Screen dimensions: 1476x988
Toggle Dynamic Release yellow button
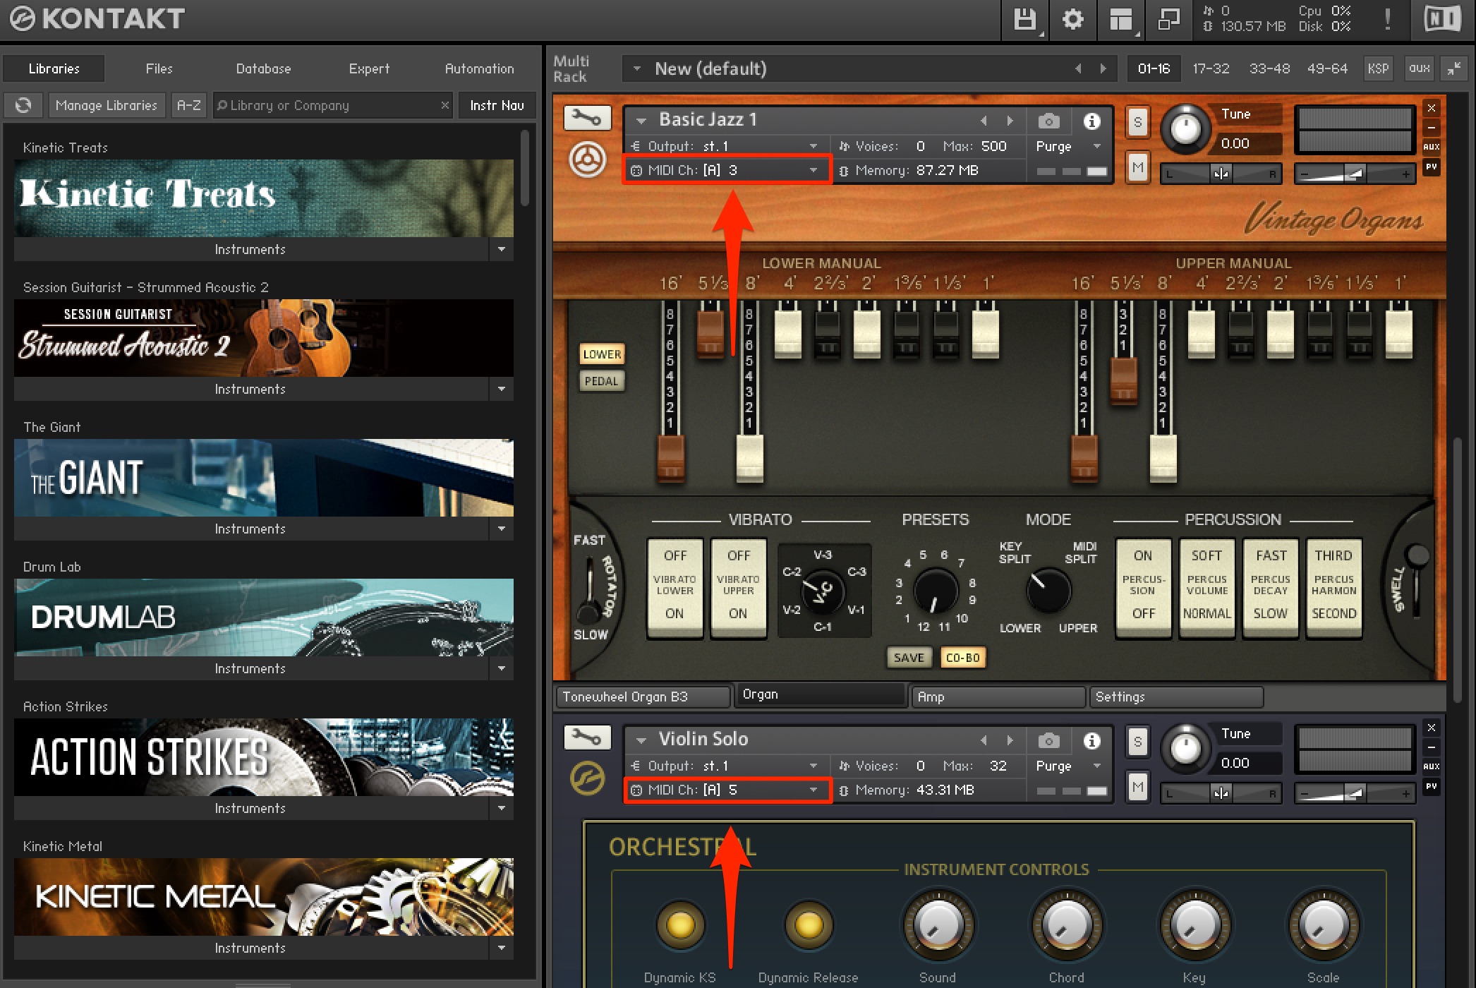pyautogui.click(x=809, y=924)
